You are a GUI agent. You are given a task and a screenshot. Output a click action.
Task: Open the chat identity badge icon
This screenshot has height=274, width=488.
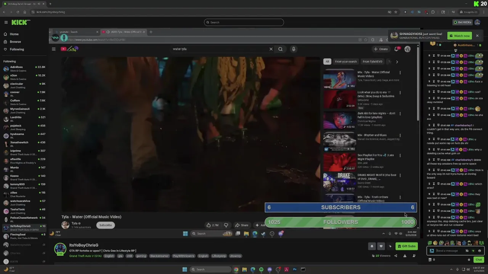click(x=432, y=251)
